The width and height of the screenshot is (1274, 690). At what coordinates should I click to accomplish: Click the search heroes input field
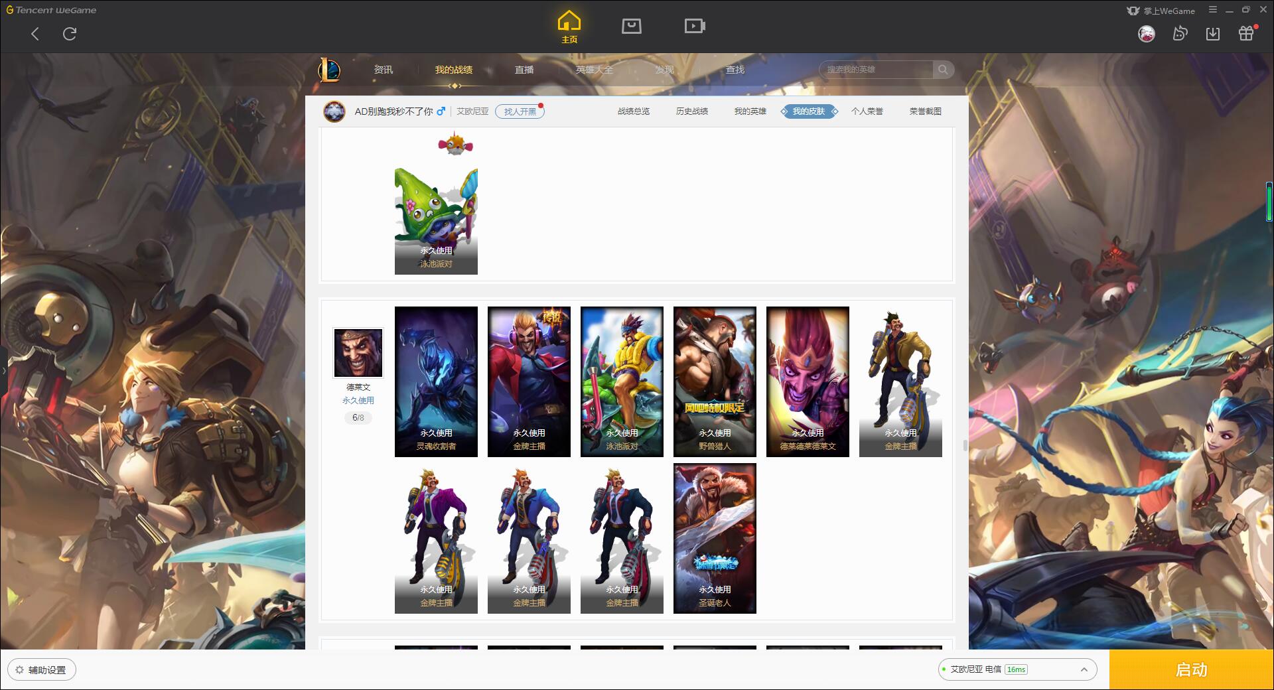pos(876,70)
